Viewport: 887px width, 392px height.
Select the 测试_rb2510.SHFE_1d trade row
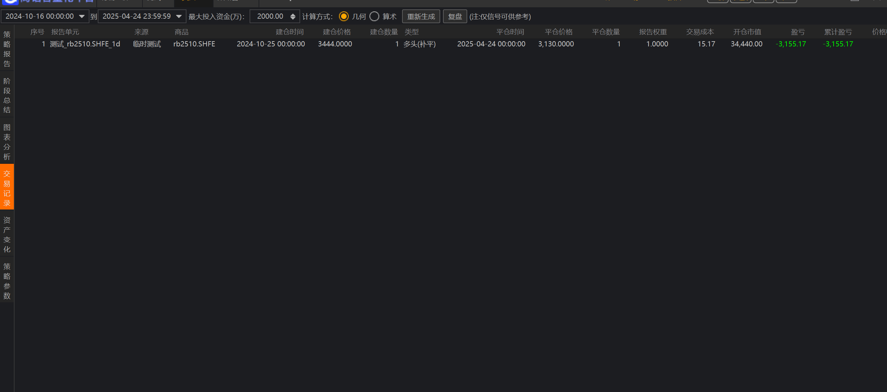pyautogui.click(x=85, y=44)
